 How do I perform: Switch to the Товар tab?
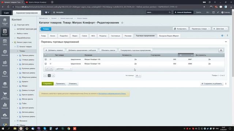pyautogui.click(x=44, y=36)
